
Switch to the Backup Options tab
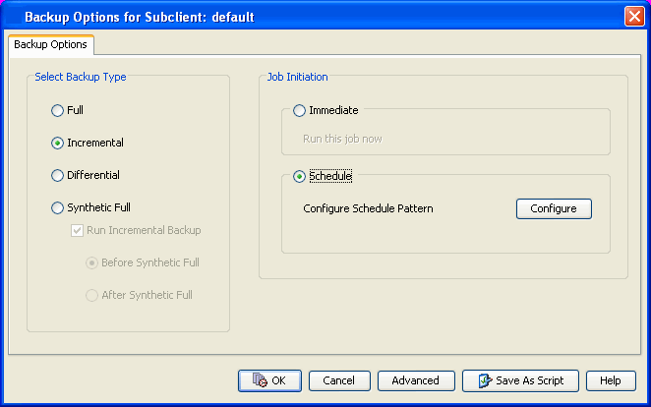(x=51, y=44)
